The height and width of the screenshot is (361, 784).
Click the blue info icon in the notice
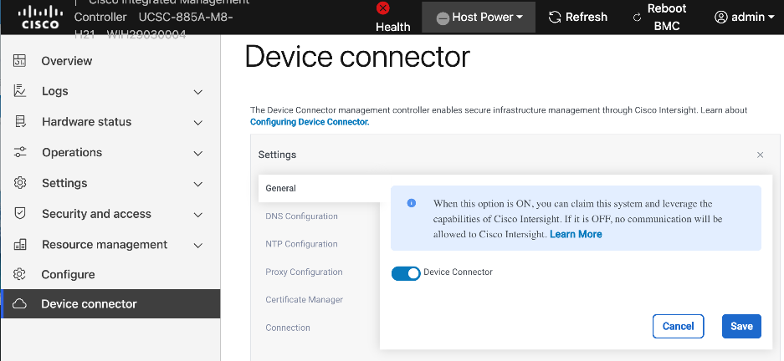click(x=412, y=203)
